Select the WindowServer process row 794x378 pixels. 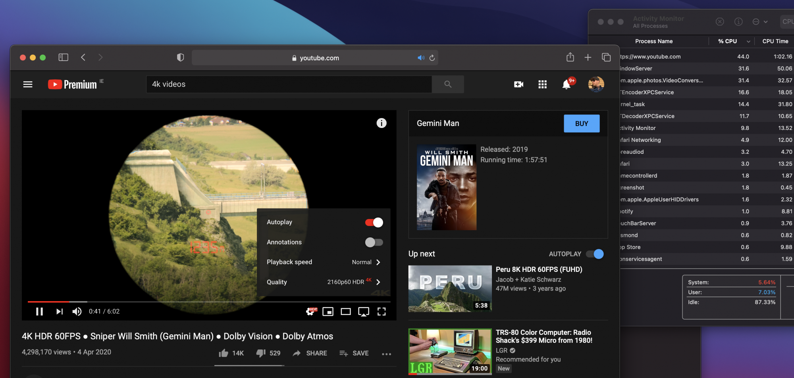pos(707,69)
